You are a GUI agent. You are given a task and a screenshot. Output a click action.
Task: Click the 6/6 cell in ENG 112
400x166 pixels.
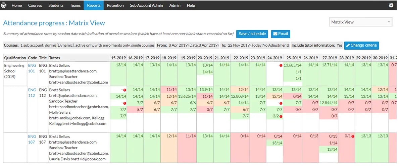point(187,103)
